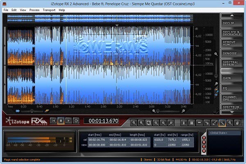
Task: Select the grab hand tool
Action: pos(237,123)
